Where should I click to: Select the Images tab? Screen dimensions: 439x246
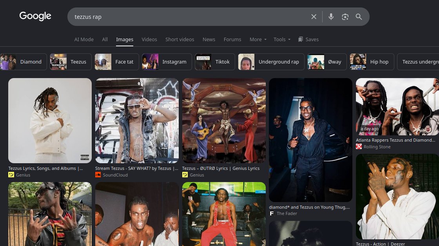pyautogui.click(x=125, y=40)
